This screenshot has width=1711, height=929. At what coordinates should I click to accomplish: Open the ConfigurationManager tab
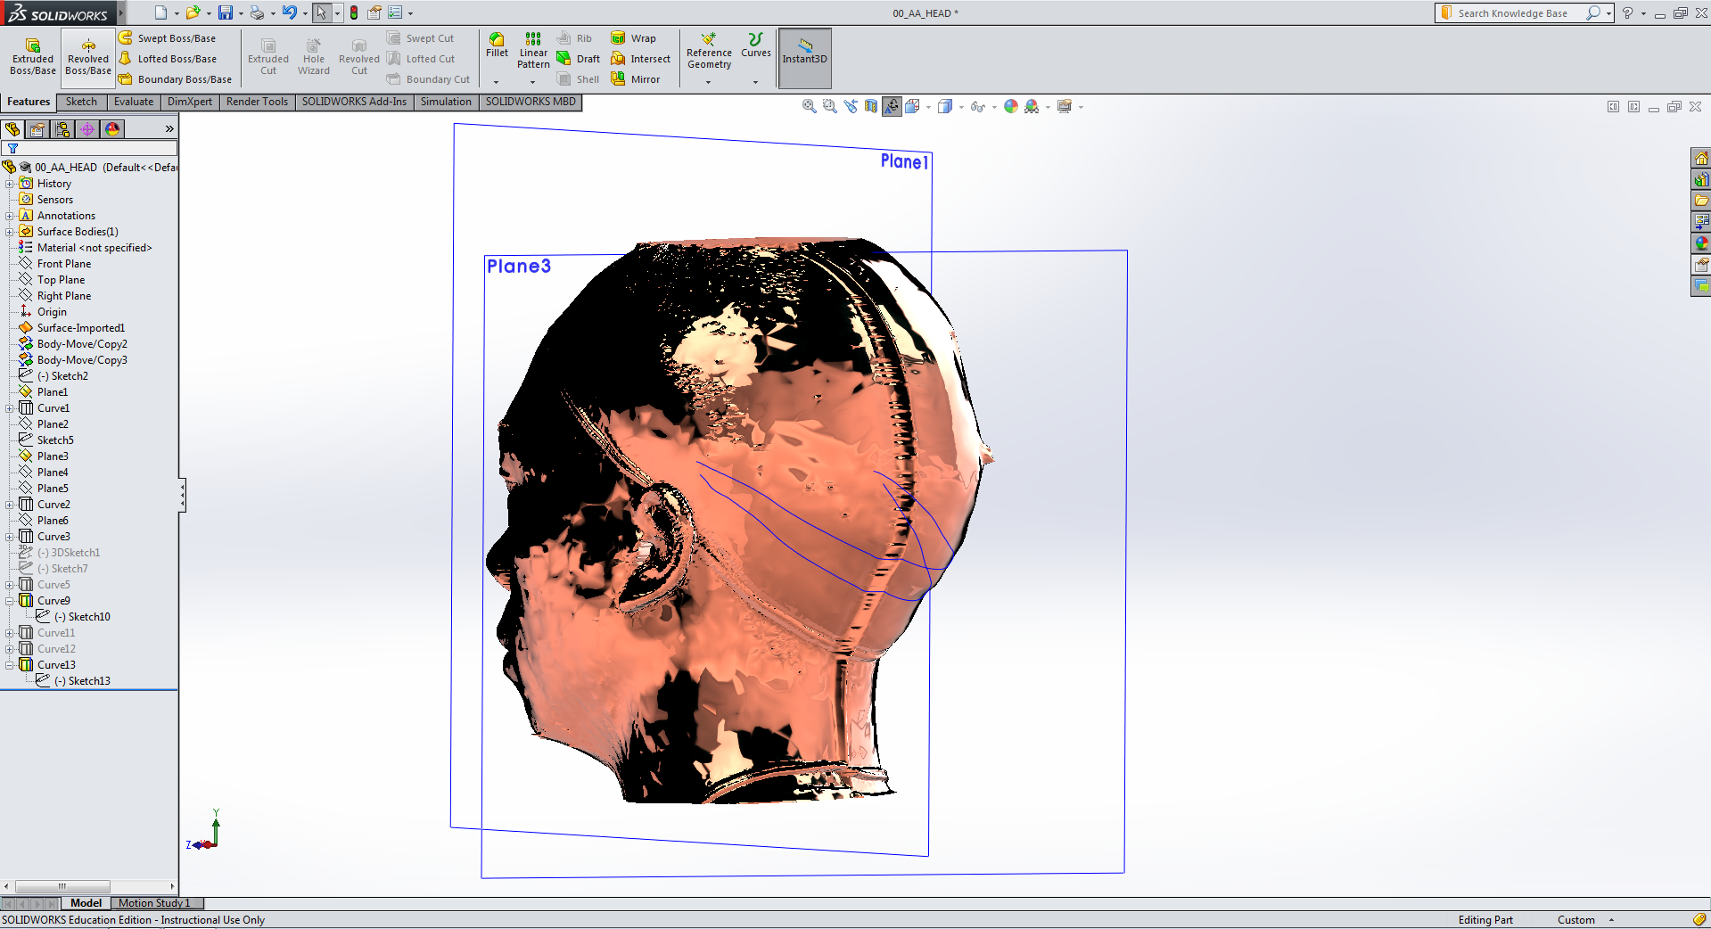click(62, 129)
